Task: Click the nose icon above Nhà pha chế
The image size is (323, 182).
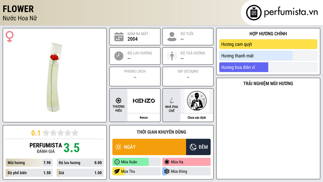Action: click(x=171, y=100)
